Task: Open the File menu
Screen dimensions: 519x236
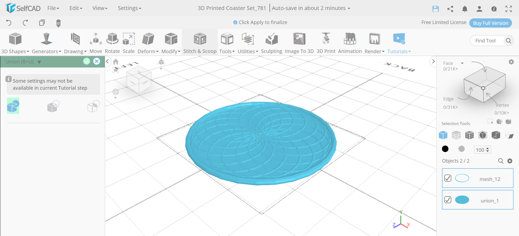Action: click(x=53, y=8)
